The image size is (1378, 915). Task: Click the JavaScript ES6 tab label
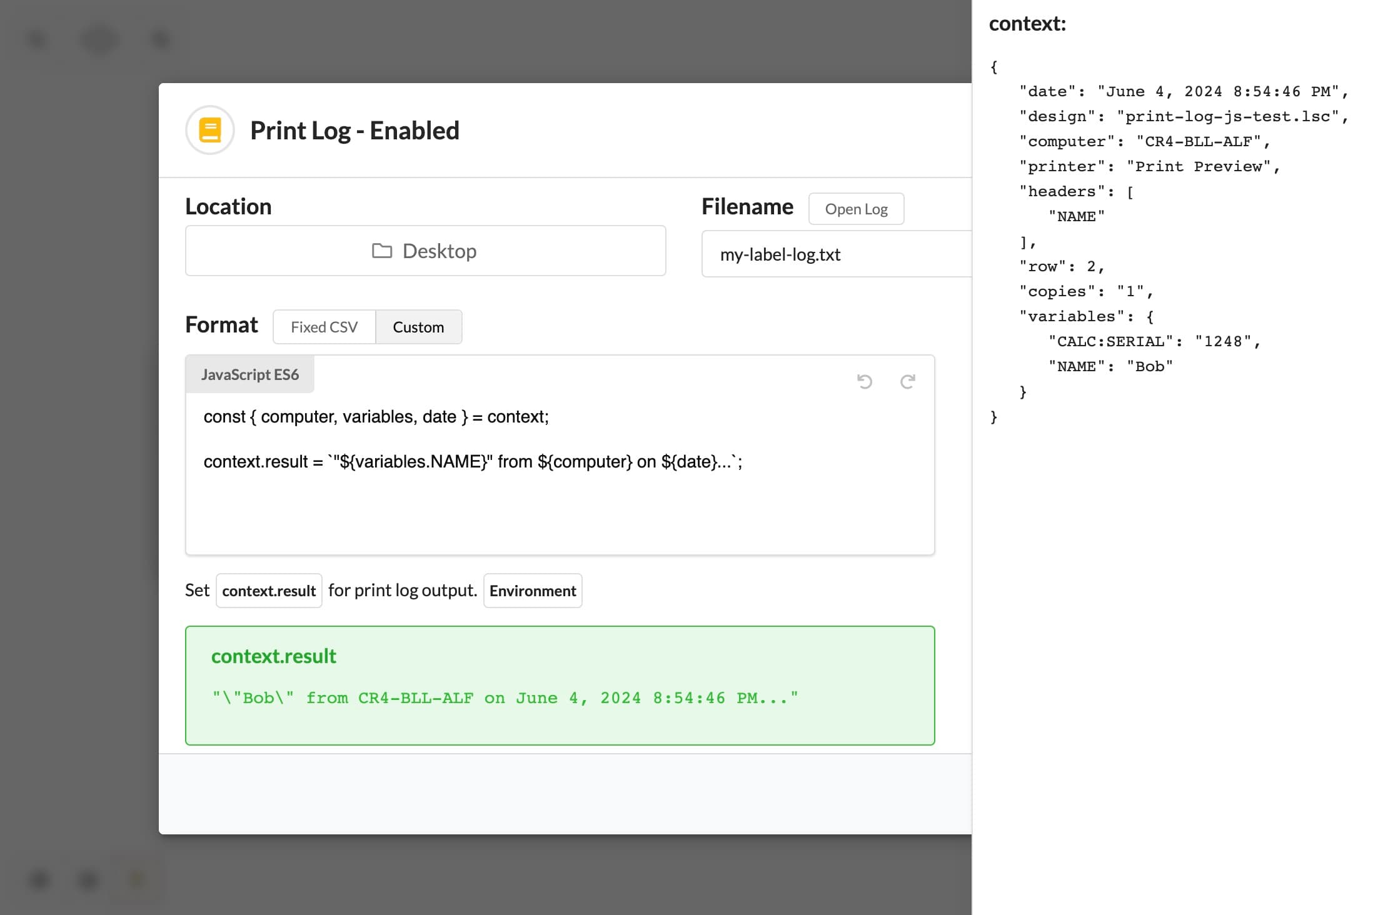tap(250, 374)
